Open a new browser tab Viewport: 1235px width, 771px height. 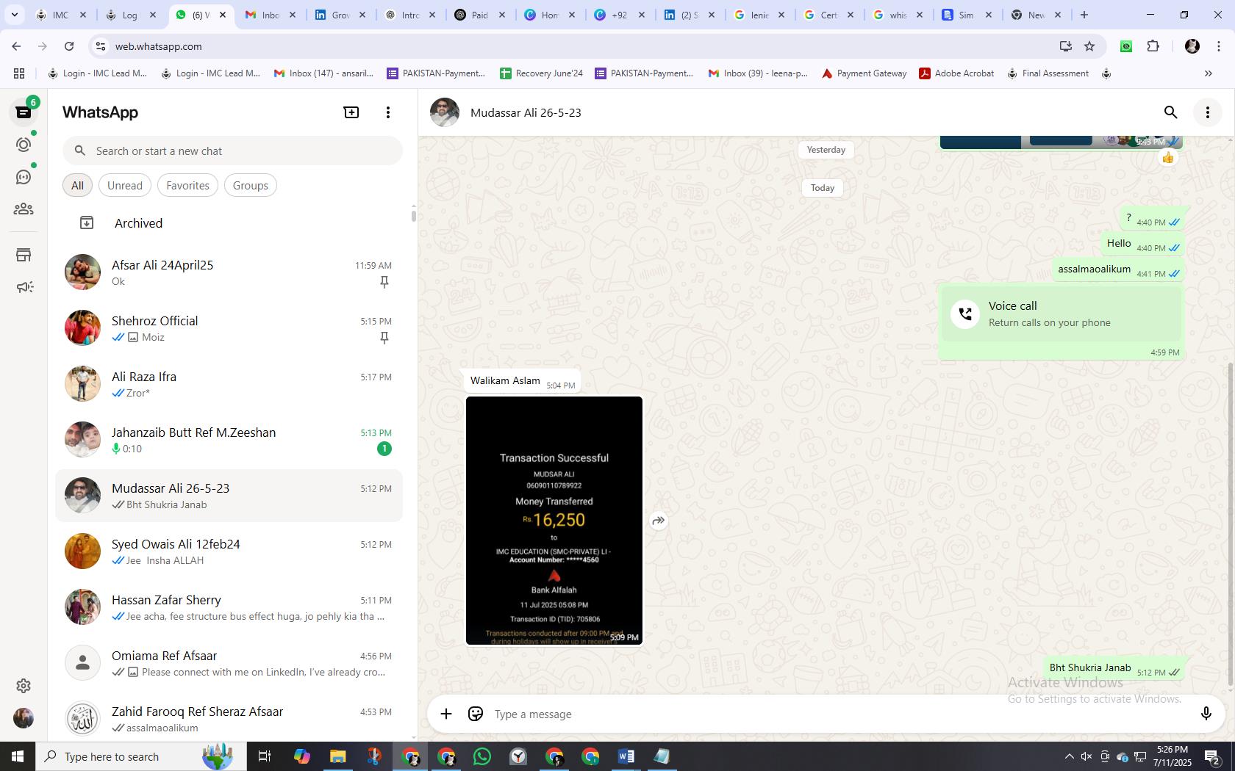[1084, 15]
